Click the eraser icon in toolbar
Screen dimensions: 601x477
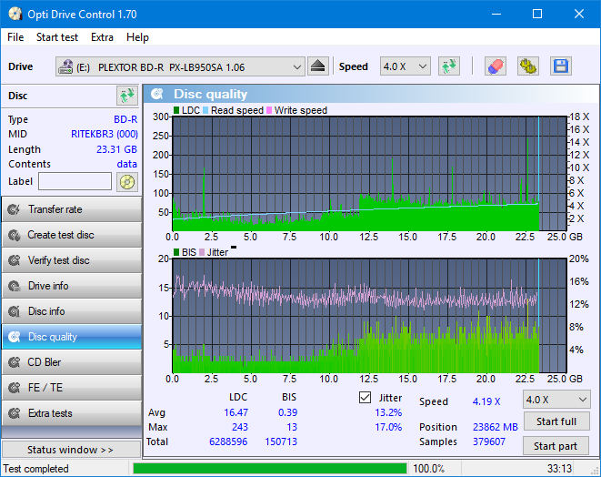click(495, 66)
